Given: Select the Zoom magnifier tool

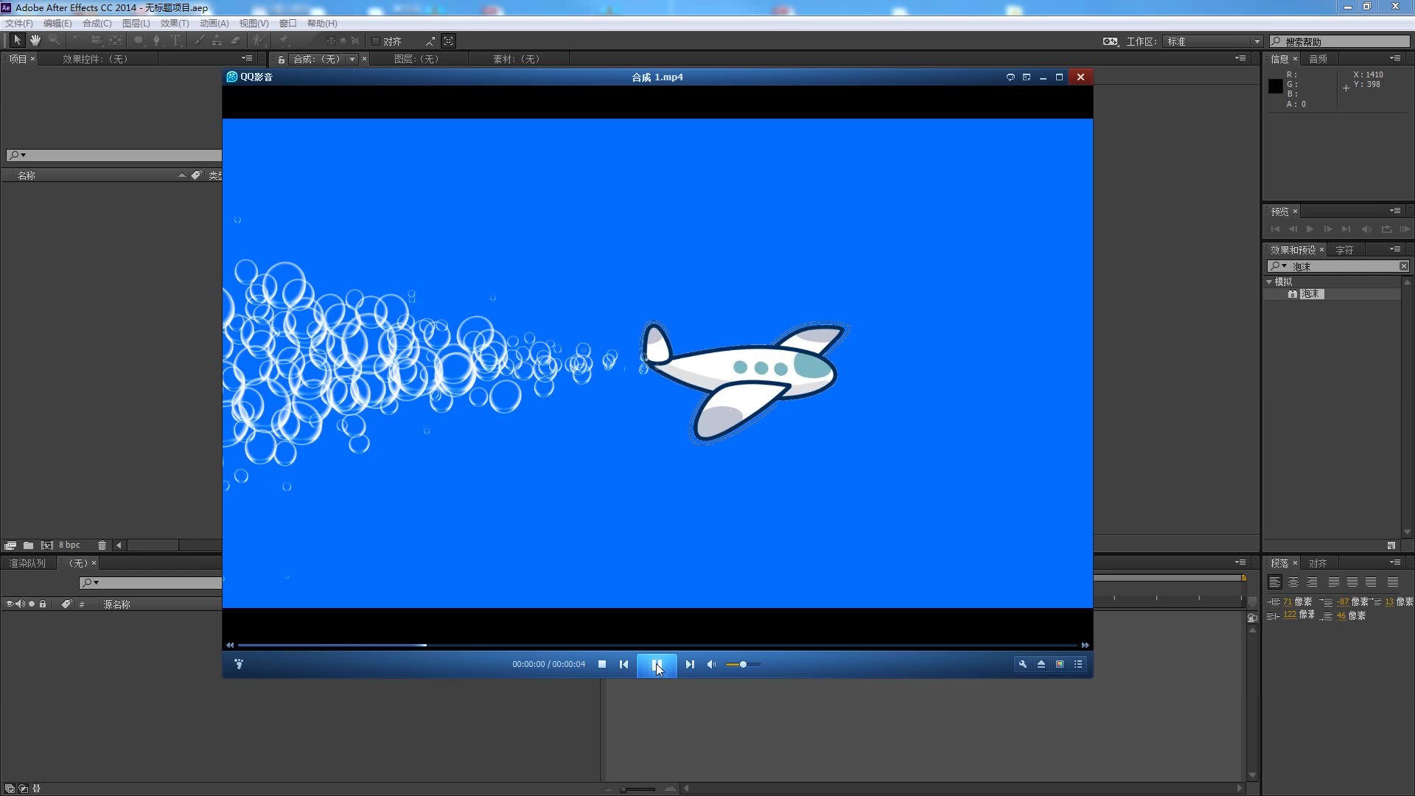Looking at the screenshot, I should tap(54, 41).
